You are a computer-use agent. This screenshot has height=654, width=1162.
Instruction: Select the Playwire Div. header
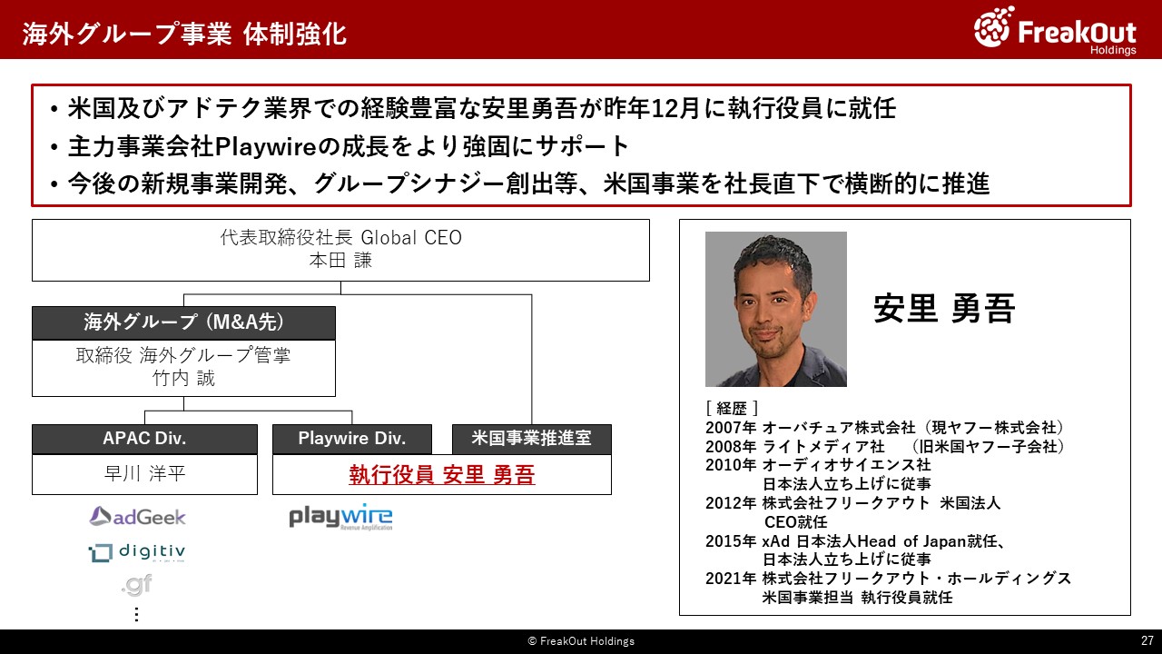[x=352, y=439]
